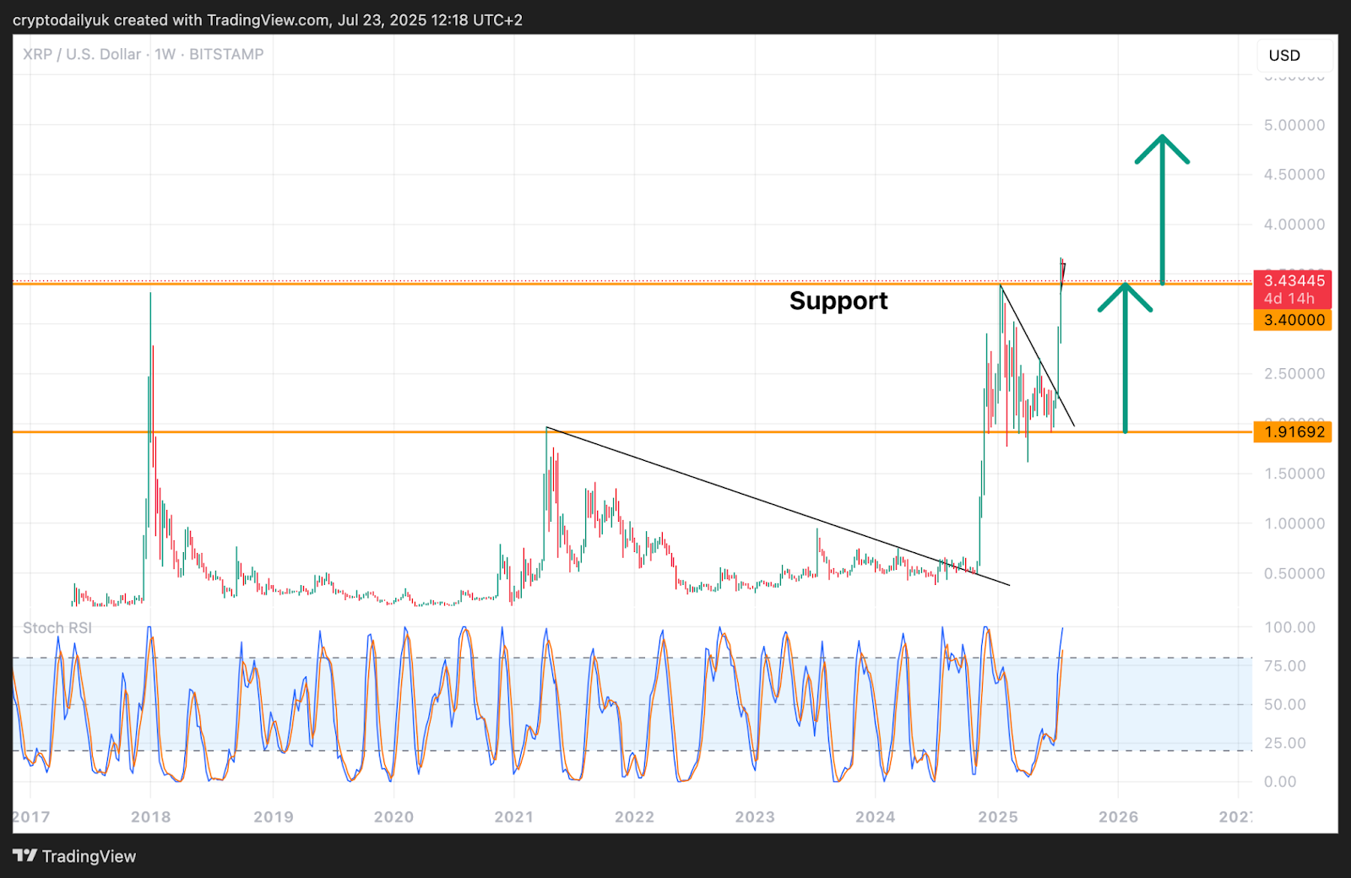The height and width of the screenshot is (878, 1351).
Task: Click the 2026 time axis label
Action: (x=1119, y=817)
